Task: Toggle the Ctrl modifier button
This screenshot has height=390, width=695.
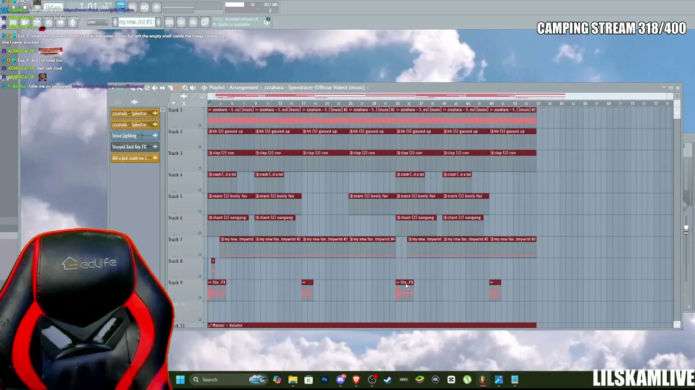Action: pyautogui.click(x=181, y=22)
